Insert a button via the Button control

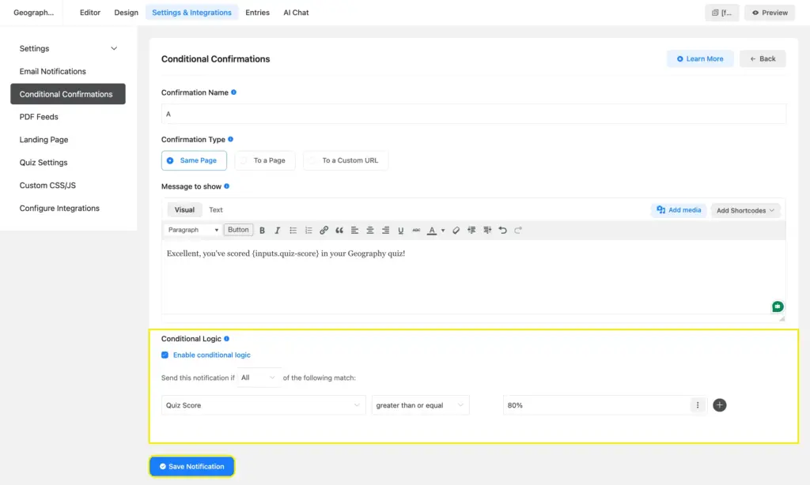click(238, 230)
